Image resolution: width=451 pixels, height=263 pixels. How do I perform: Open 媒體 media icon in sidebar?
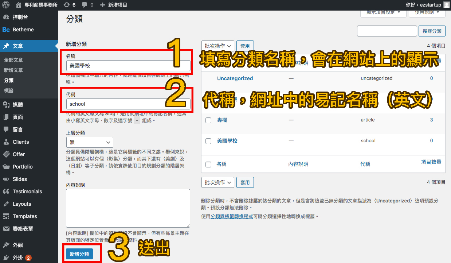[6, 105]
